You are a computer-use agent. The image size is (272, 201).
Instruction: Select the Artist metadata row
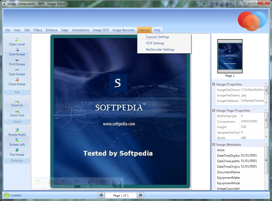point(240,150)
